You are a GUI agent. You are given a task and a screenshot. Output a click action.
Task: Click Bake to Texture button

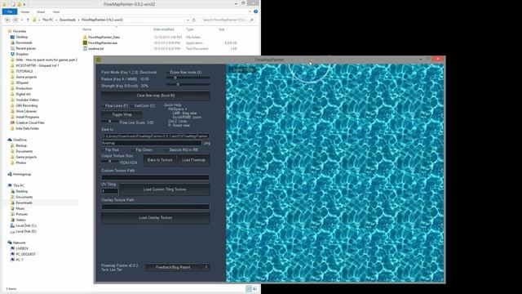coord(160,160)
